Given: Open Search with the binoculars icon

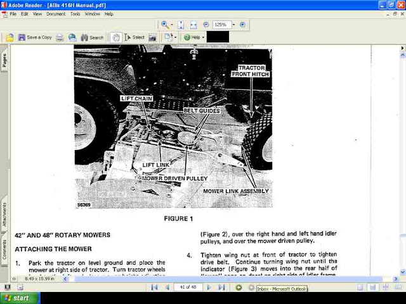Looking at the screenshot, I should pos(84,37).
